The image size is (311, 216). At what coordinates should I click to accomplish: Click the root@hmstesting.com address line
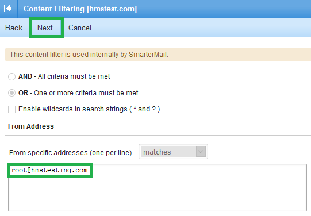(49, 170)
